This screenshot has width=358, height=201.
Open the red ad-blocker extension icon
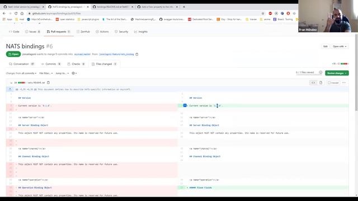pos(270,13)
